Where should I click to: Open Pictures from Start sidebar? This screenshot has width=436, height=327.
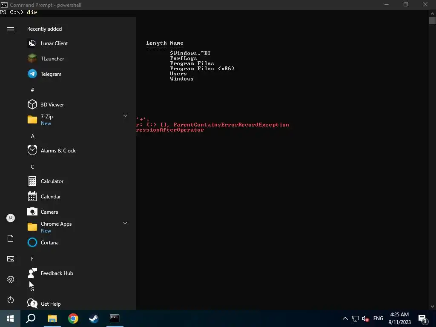11,259
